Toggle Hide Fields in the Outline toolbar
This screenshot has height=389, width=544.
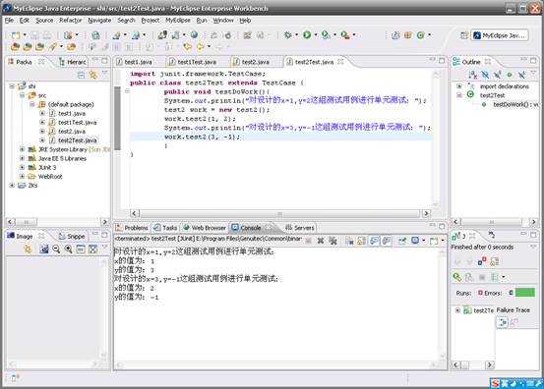[485, 75]
